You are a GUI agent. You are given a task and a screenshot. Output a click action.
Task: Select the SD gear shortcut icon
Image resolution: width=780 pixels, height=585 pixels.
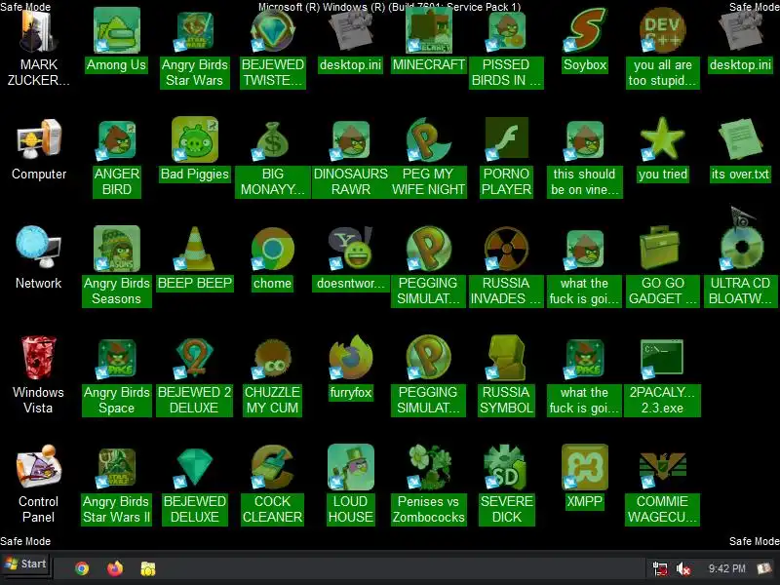point(506,467)
